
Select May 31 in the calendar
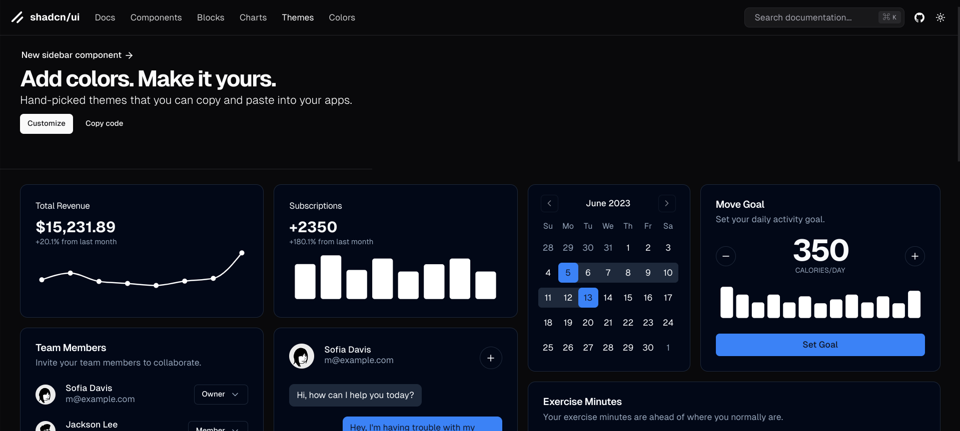point(608,248)
